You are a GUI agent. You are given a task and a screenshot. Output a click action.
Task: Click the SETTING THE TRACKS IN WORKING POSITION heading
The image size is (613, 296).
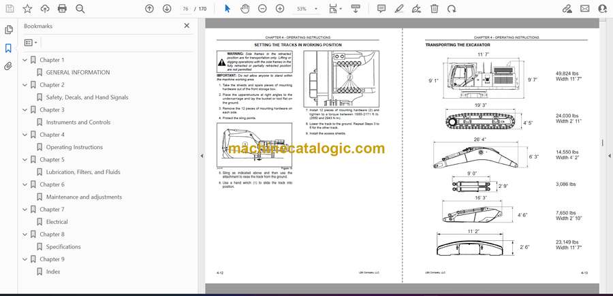tap(298, 46)
